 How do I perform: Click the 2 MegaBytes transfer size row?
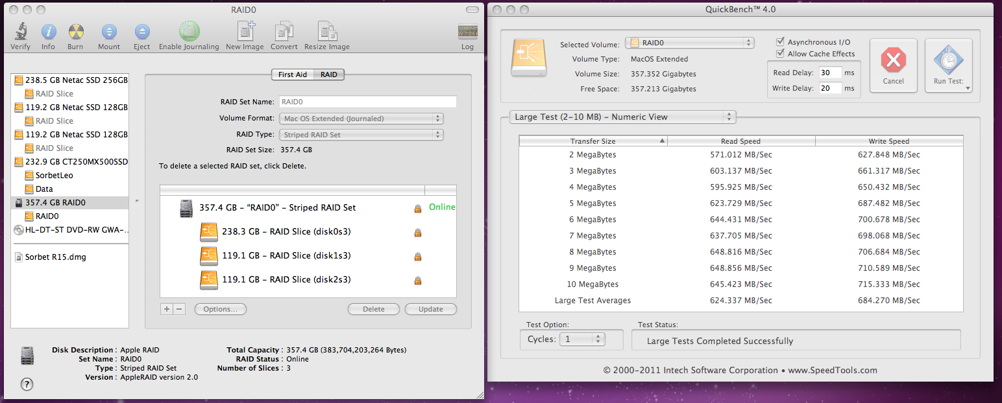pos(741,155)
